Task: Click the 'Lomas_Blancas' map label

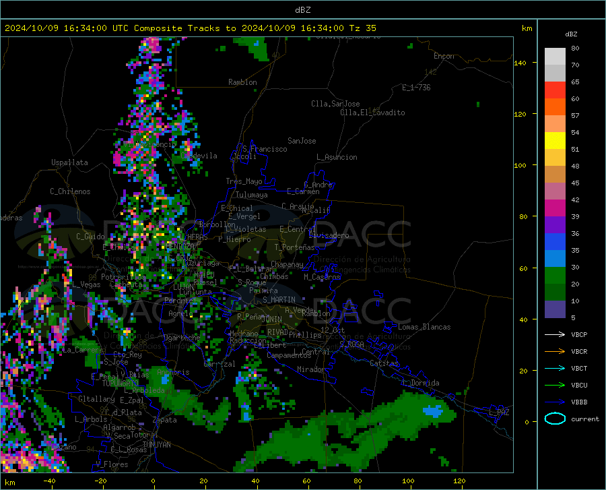Action: coord(424,327)
